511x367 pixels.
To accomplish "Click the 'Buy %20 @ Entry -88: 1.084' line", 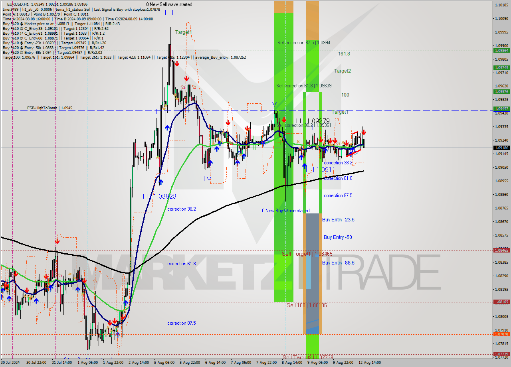I will (x=52, y=52).
